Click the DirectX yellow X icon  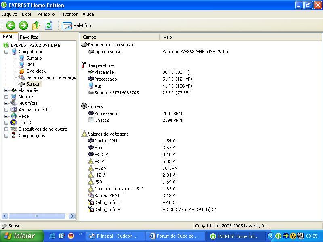click(14, 123)
